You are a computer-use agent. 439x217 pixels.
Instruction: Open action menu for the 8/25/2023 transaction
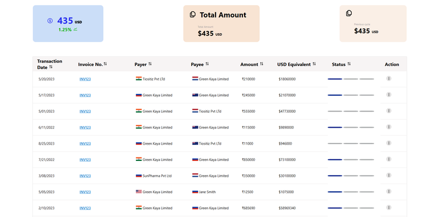[x=389, y=143]
